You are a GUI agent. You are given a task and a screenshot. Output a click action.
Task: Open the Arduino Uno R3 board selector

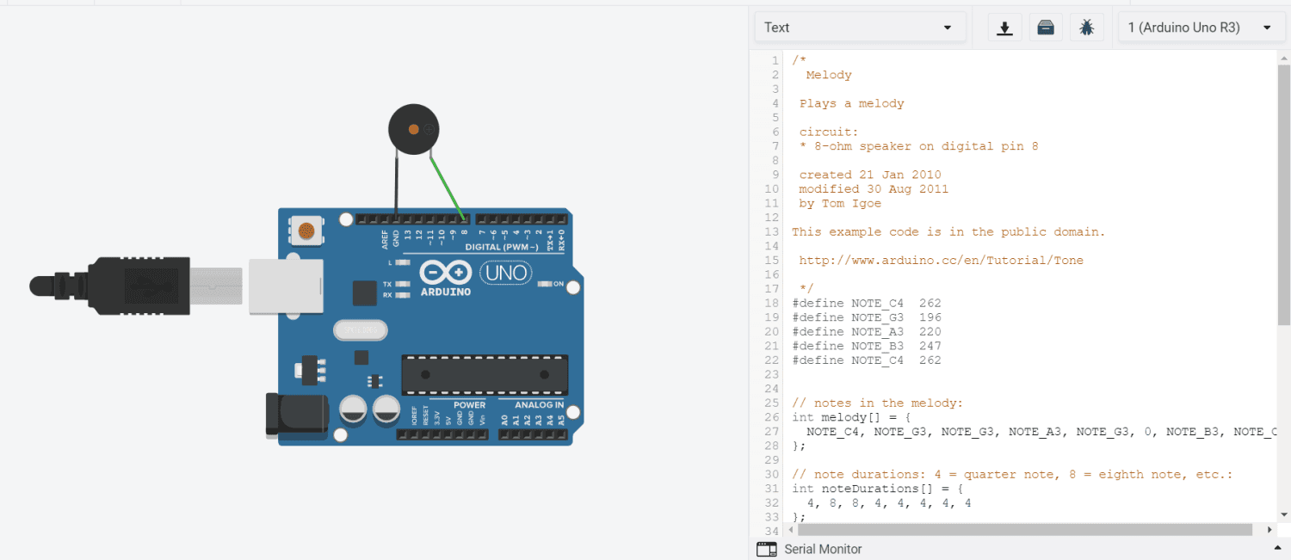point(1201,27)
